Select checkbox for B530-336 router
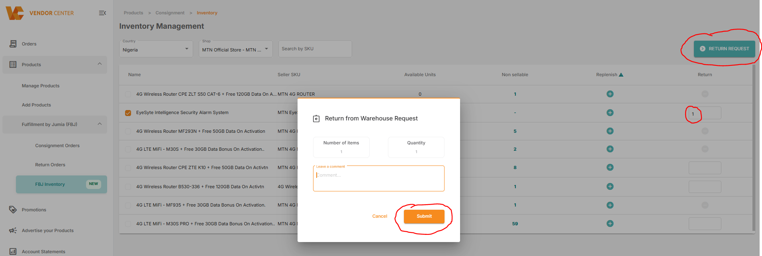 pyautogui.click(x=128, y=187)
